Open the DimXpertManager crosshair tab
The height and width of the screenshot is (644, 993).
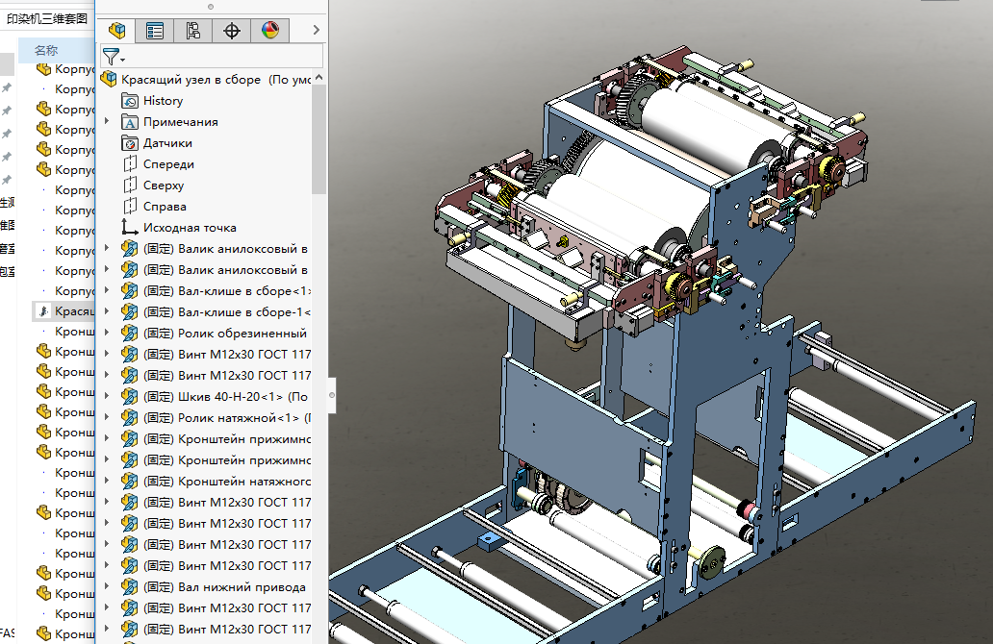(231, 31)
